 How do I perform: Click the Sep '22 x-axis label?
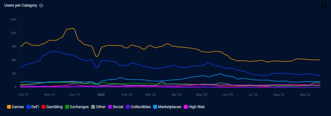coord(305,95)
